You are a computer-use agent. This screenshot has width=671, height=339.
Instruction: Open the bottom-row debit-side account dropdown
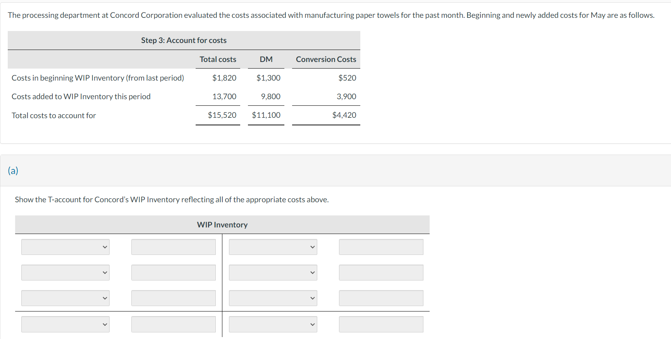[65, 324]
